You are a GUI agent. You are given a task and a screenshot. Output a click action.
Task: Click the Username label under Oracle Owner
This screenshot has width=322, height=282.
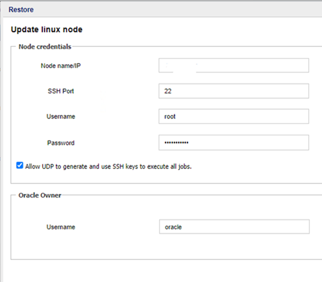point(61,227)
